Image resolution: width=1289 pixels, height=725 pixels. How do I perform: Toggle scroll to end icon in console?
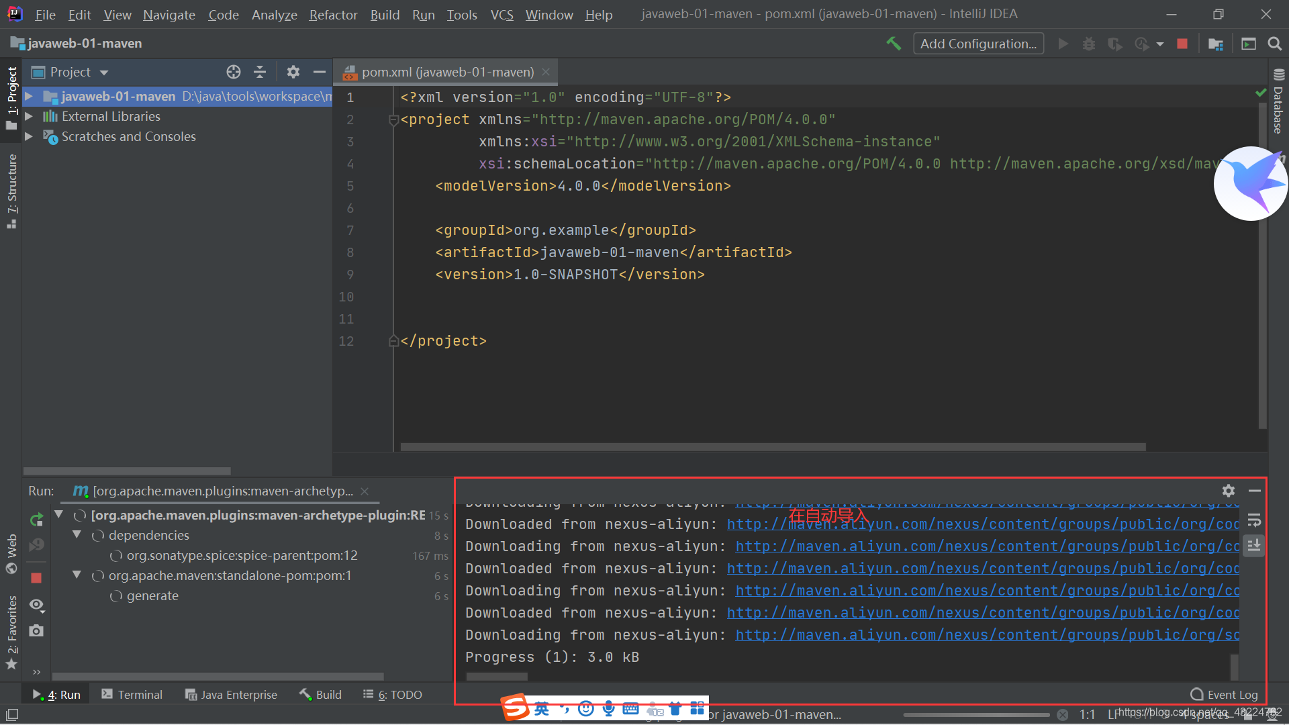point(1253,546)
